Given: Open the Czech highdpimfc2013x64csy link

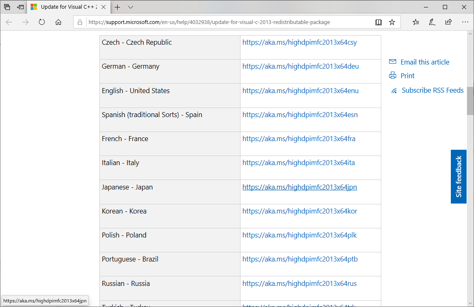Looking at the screenshot, I should coord(300,42).
